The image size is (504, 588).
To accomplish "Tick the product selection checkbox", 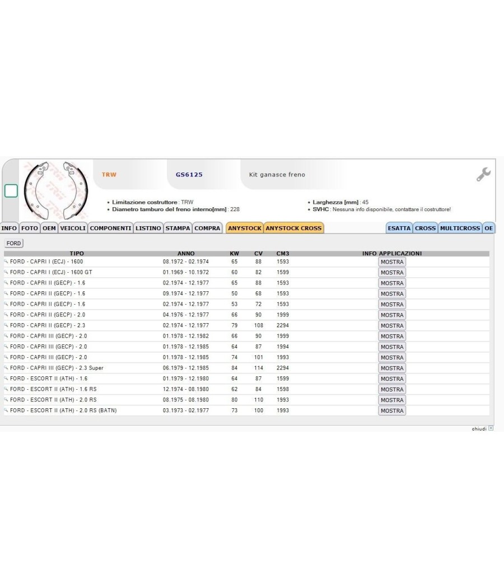I will point(11,191).
